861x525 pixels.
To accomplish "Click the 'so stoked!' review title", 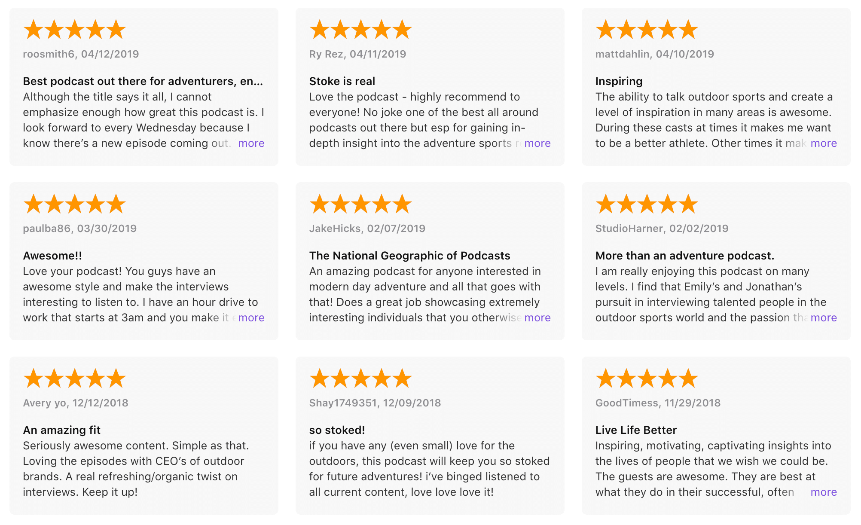I will tap(337, 430).
